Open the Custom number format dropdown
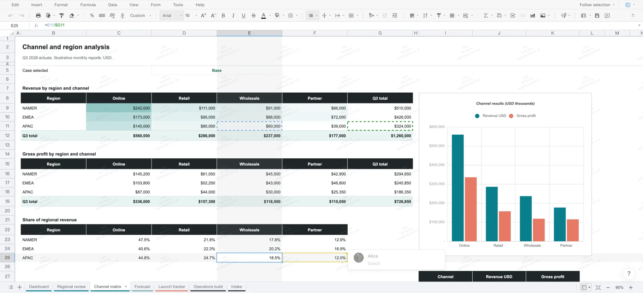This screenshot has height=293, width=643. (141, 16)
